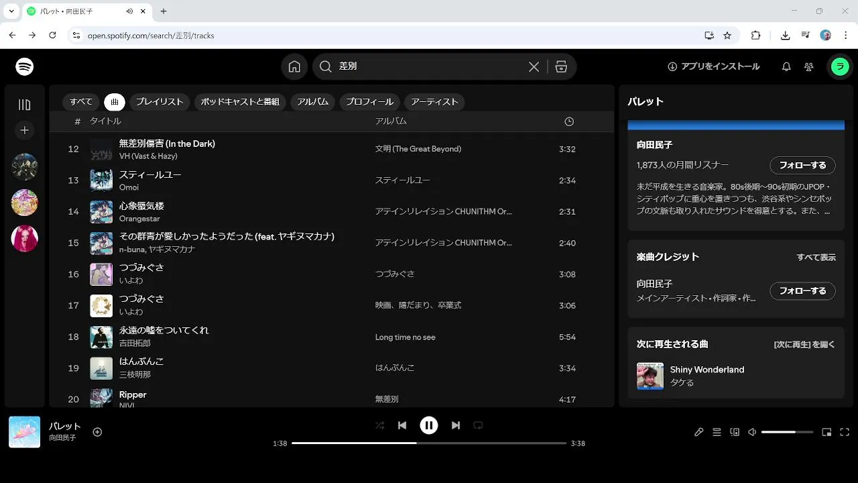Skip to next track
The width and height of the screenshot is (858, 483).
point(456,425)
